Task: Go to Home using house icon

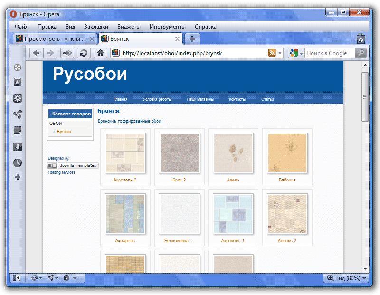Action: [99, 53]
